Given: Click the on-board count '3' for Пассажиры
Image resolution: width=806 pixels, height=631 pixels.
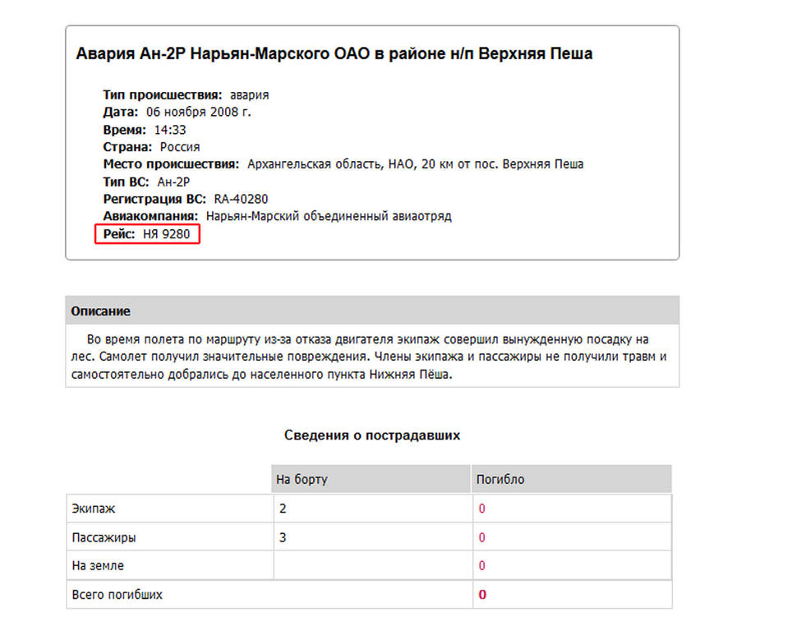Looking at the screenshot, I should click(x=283, y=538).
